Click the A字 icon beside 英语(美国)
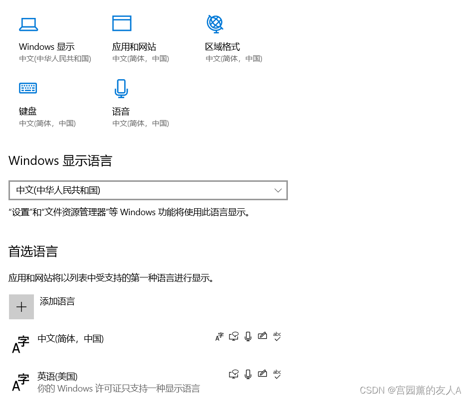Screen dimensions: 469x400 20,383
